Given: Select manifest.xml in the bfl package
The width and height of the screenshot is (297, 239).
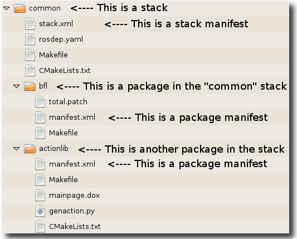Looking at the screenshot, I should coord(72,117).
